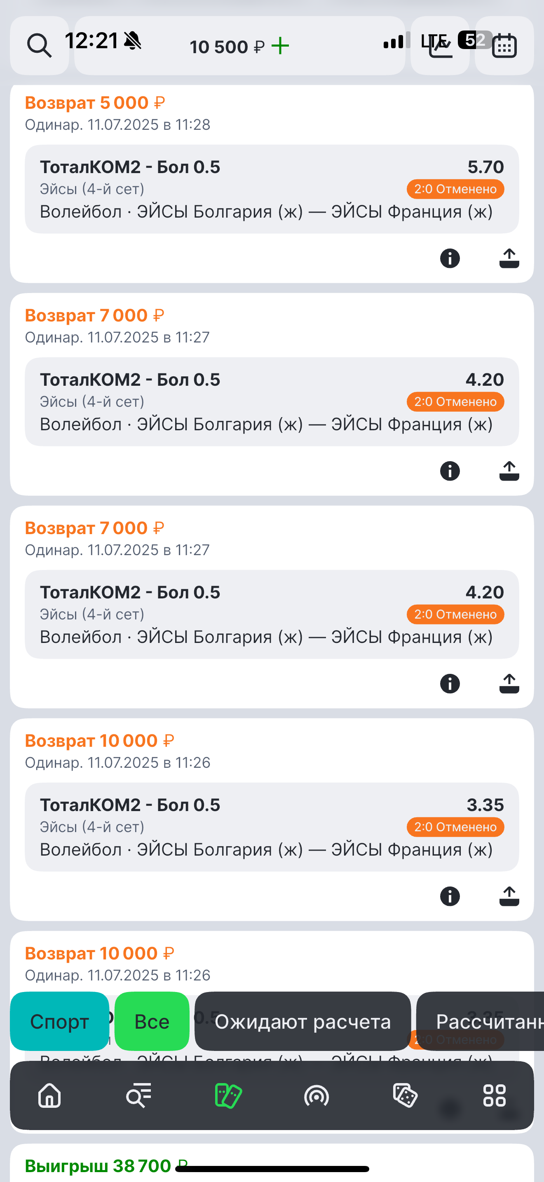Tap the search magnifier icon at top
The height and width of the screenshot is (1182, 544).
40,45
